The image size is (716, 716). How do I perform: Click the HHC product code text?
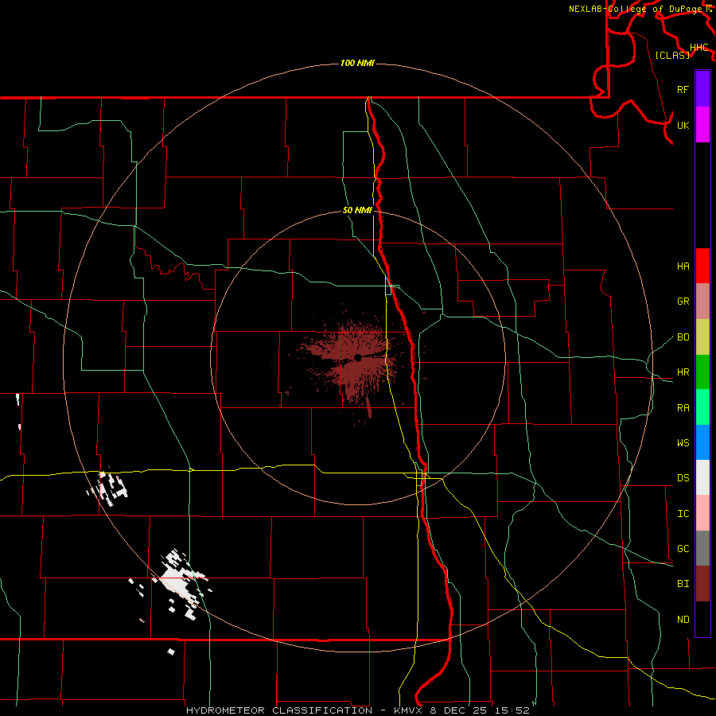698,47
